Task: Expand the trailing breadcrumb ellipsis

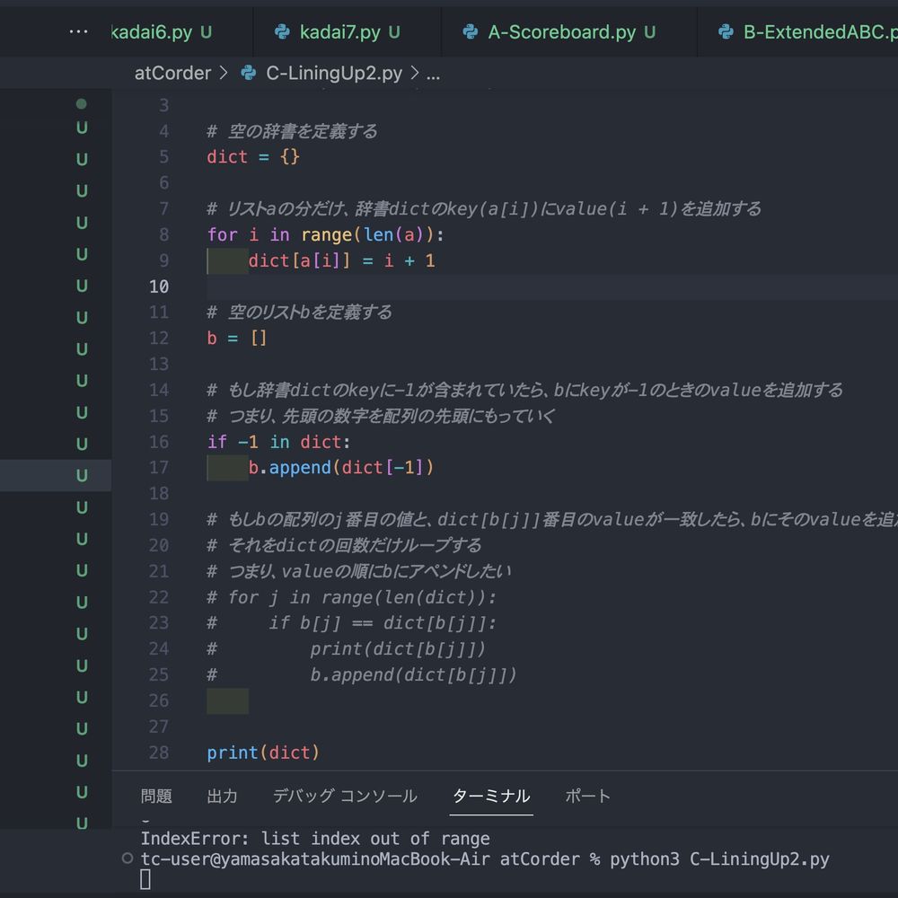Action: coord(434,75)
